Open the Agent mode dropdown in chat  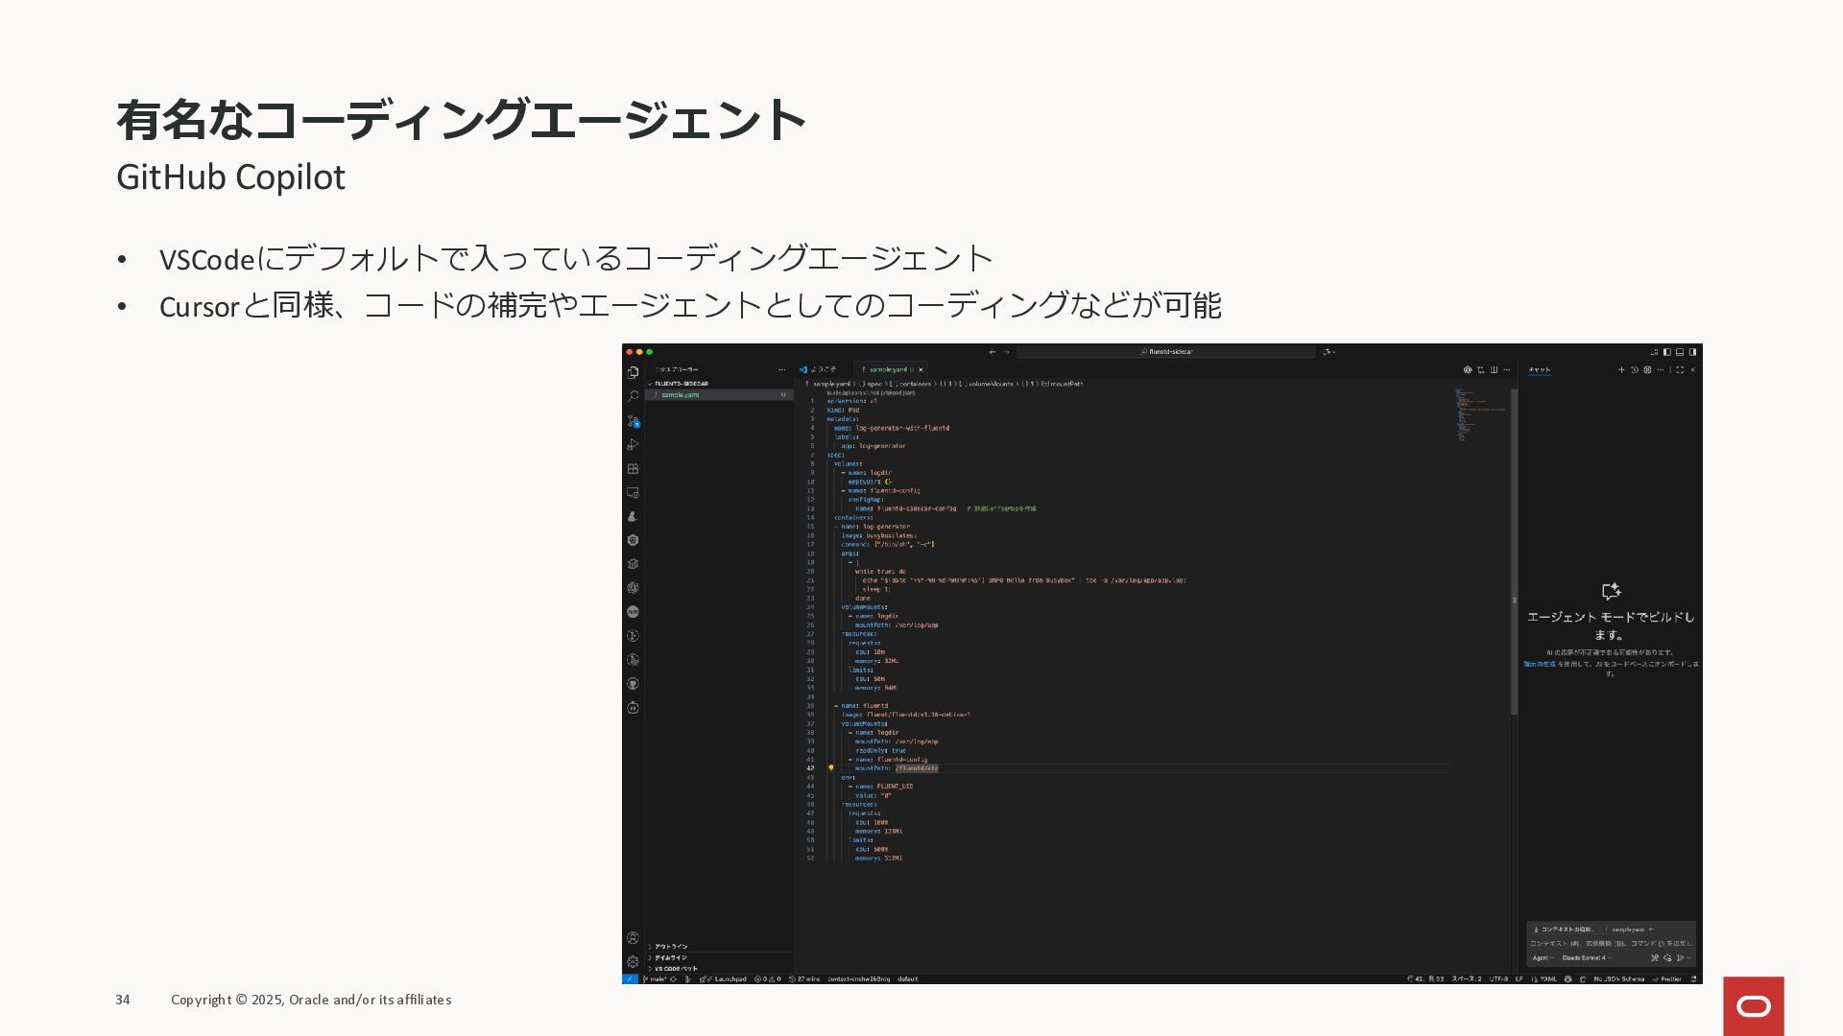[x=1543, y=957]
